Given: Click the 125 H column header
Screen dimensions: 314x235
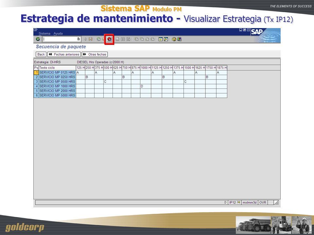Looking at the screenshot, I should (81, 68).
